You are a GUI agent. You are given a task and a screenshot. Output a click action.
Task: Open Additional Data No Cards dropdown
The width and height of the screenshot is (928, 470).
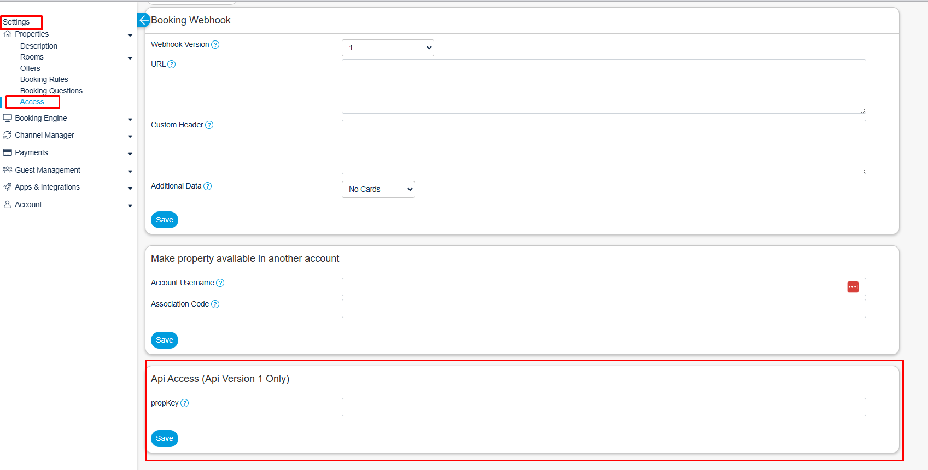[x=378, y=190]
